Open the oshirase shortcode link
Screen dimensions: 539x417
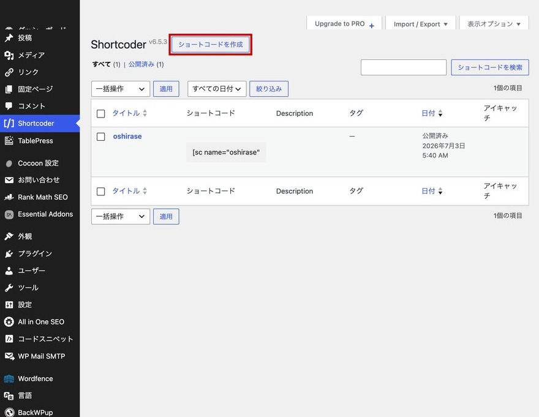coord(127,137)
